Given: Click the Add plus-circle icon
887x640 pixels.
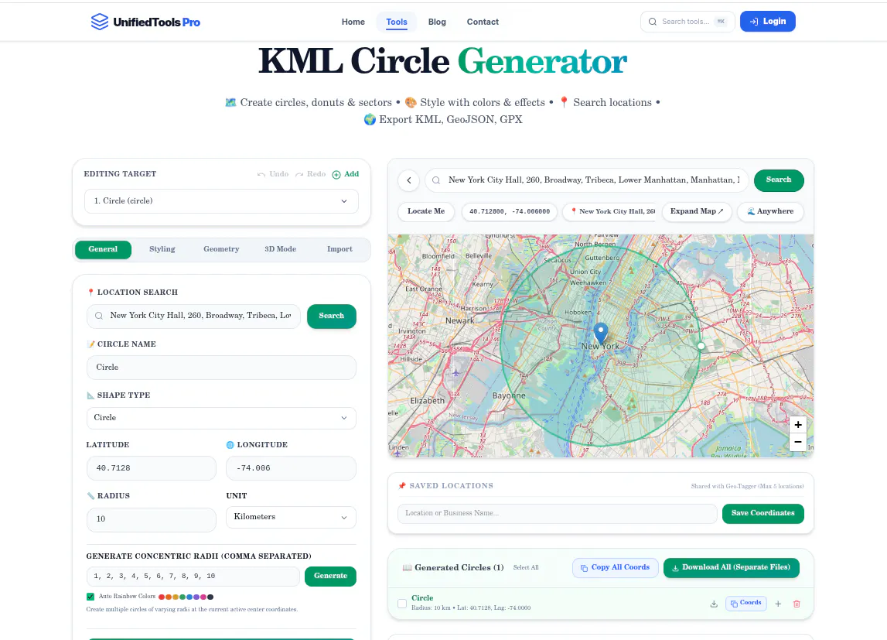Looking at the screenshot, I should pos(336,174).
